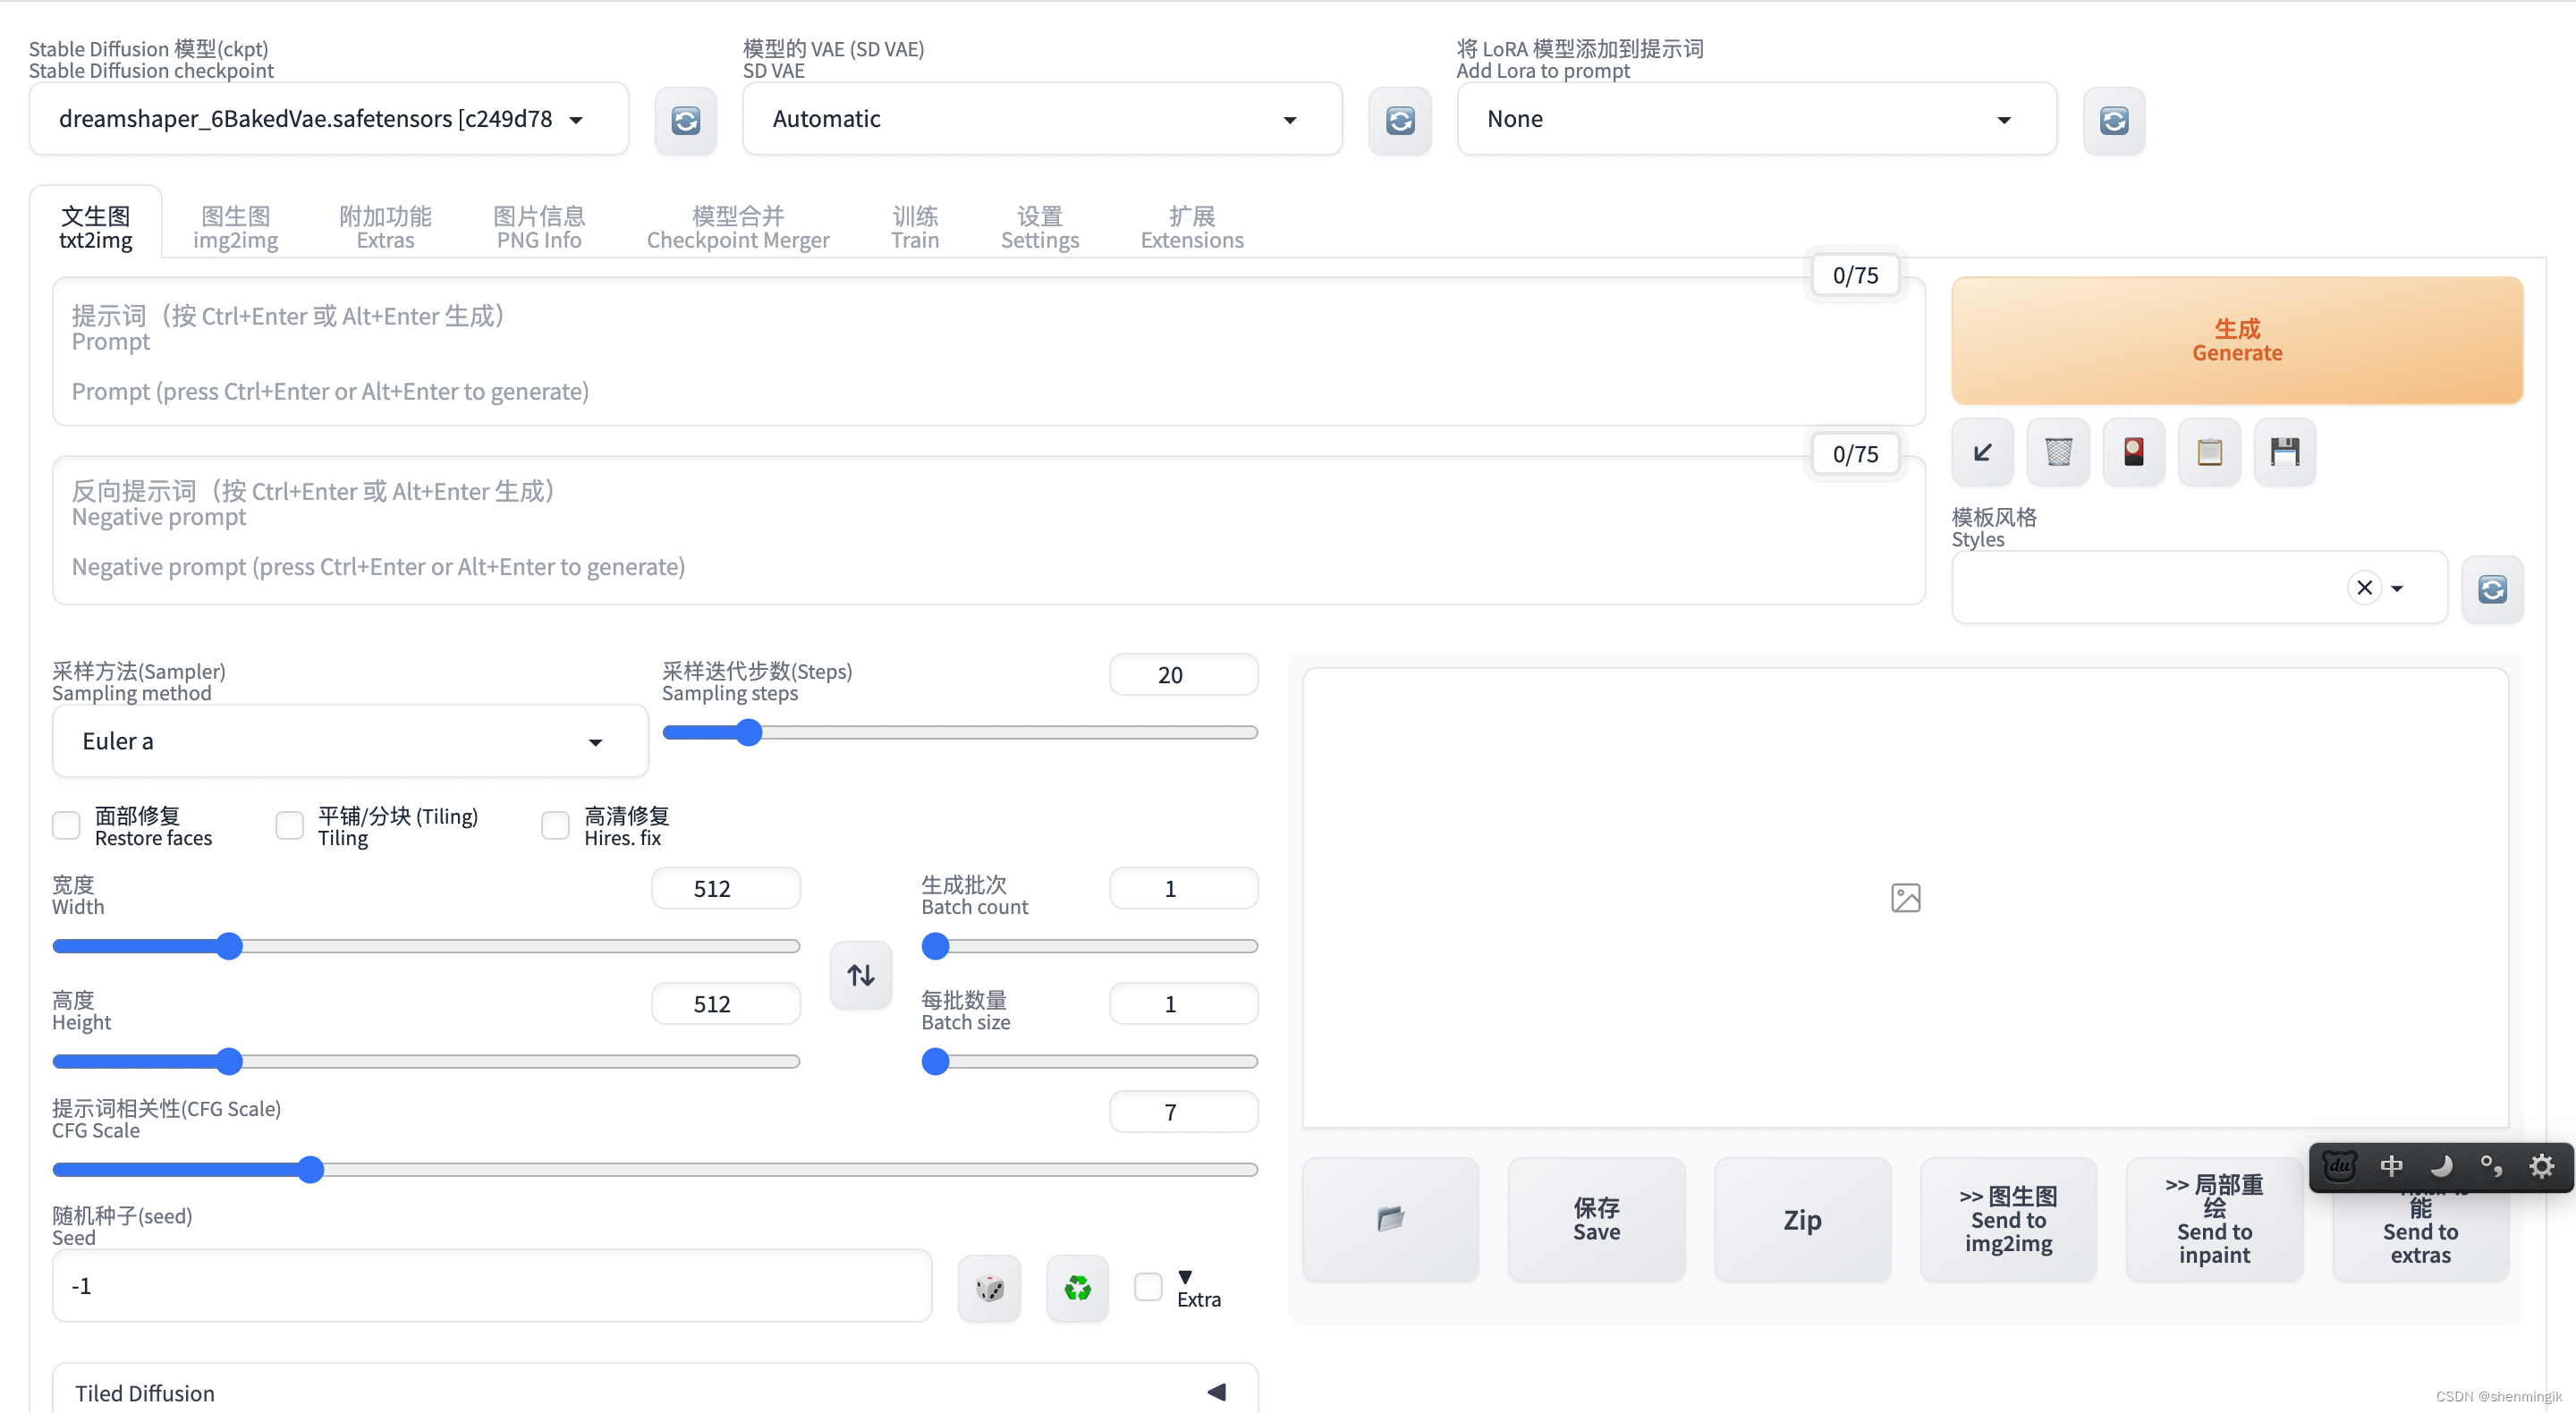Click the CFG Scale slider handle
Viewport: 2576px width, 1413px height.
(311, 1169)
